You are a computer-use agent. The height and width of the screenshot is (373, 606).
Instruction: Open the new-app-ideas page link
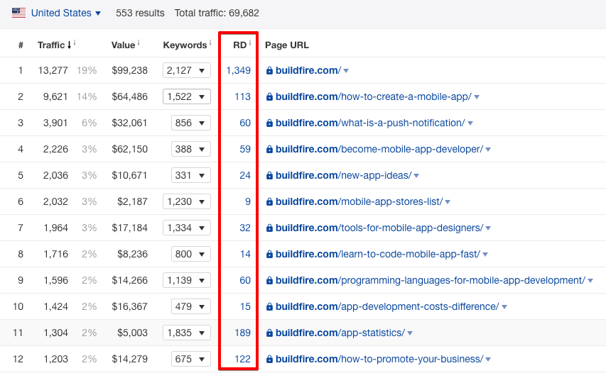pos(344,175)
